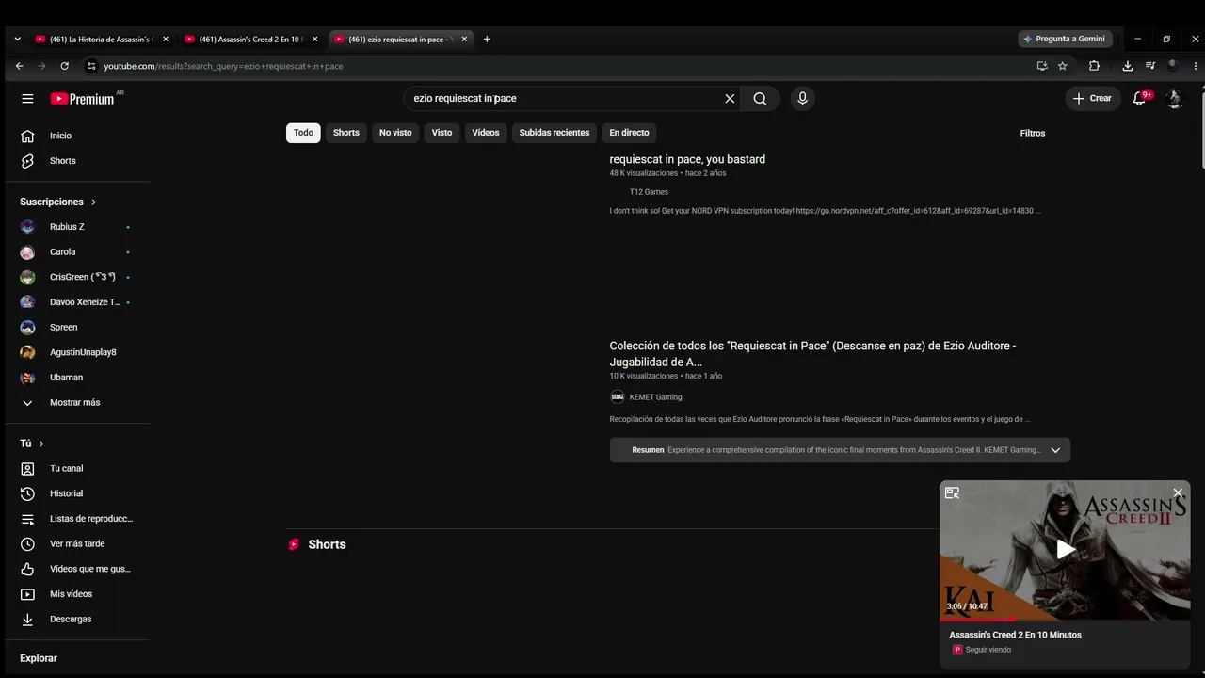This screenshot has width=1205, height=678.
Task: Close the 'ezio requiescat in pace' tab
Action: pyautogui.click(x=464, y=40)
